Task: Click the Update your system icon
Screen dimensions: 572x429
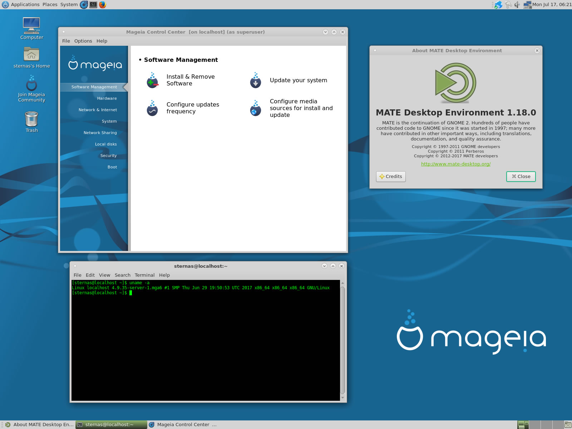Action: pos(256,80)
